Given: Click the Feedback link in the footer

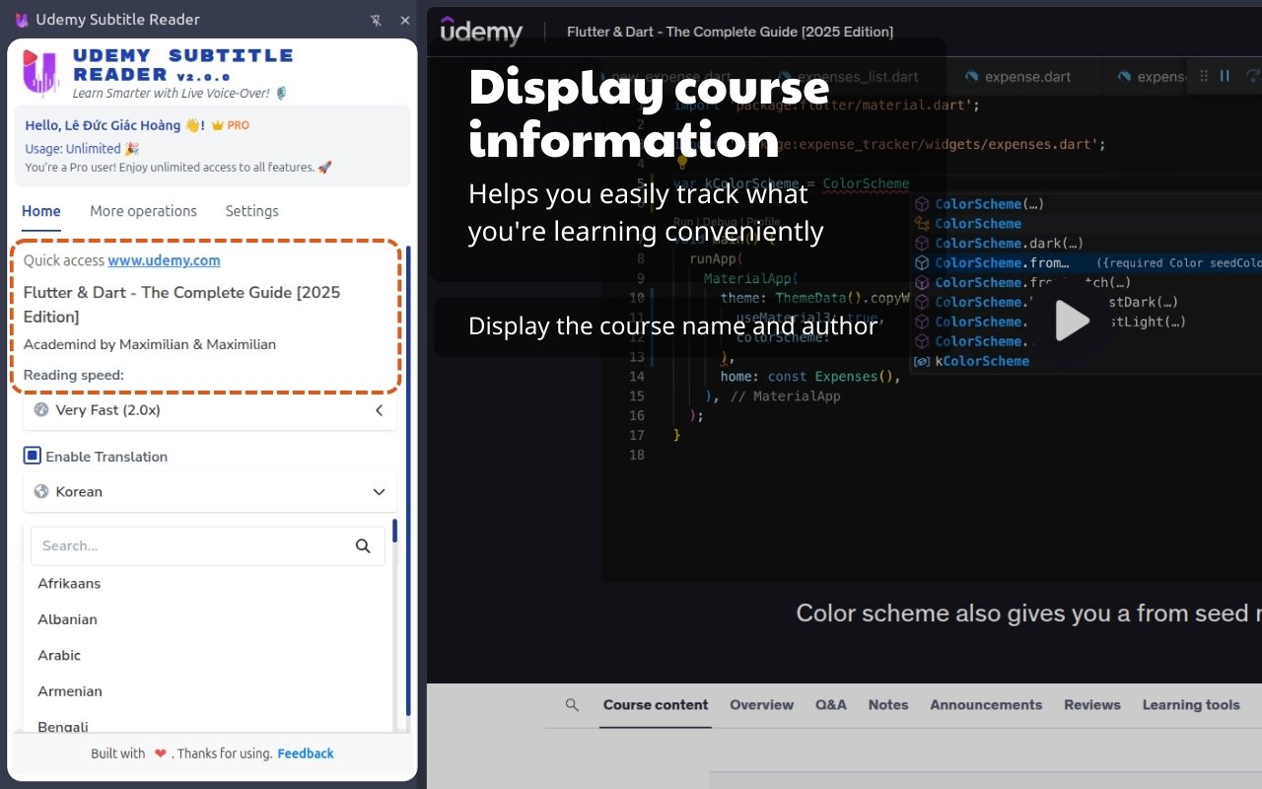Looking at the screenshot, I should click(306, 753).
